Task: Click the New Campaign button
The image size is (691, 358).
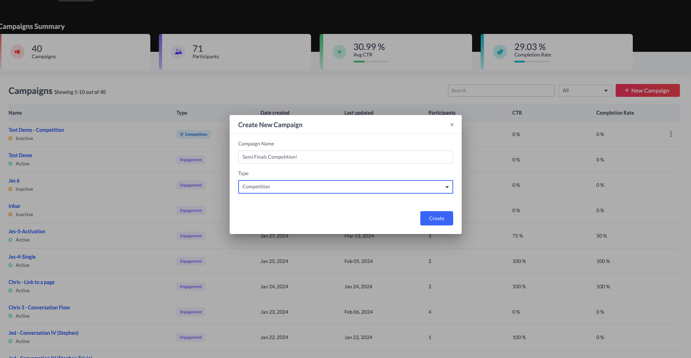Action: 647,90
